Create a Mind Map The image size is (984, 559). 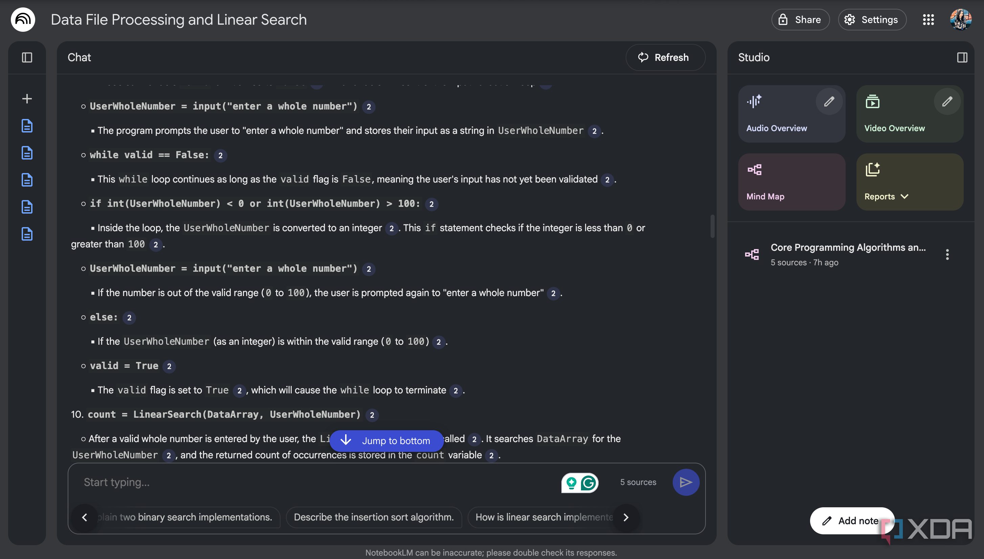click(x=792, y=182)
